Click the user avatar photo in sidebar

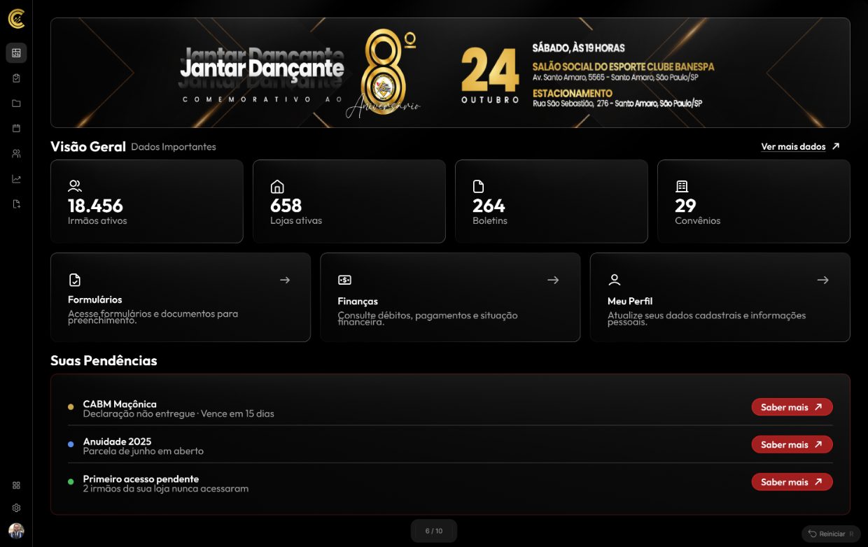coord(16,531)
